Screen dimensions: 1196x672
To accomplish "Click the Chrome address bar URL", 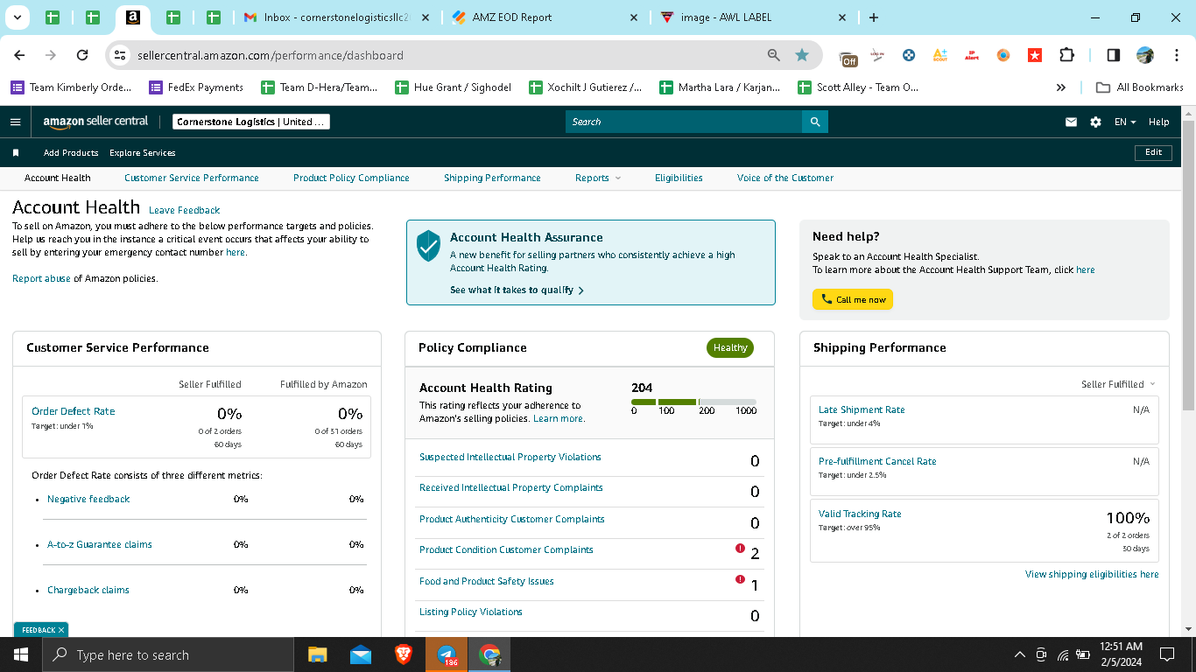I will click(271, 55).
